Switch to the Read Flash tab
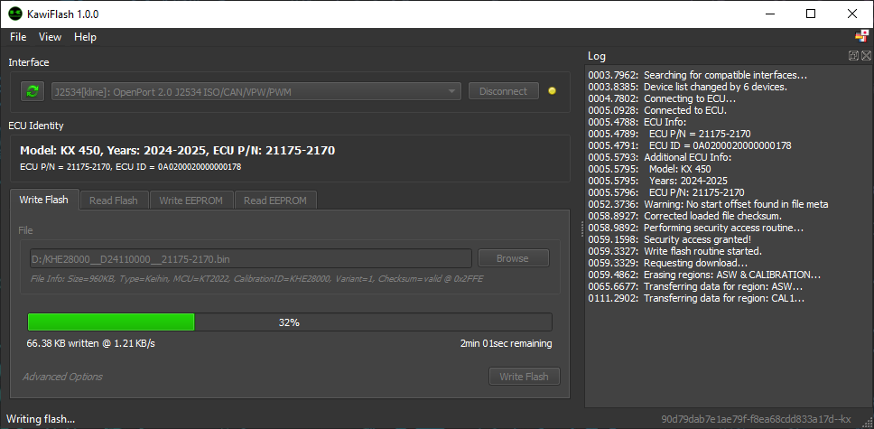 (115, 201)
